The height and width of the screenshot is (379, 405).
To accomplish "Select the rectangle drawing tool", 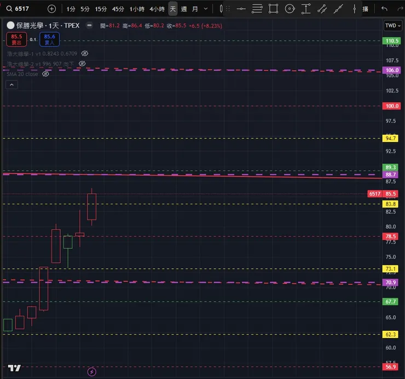I will pos(273,9).
